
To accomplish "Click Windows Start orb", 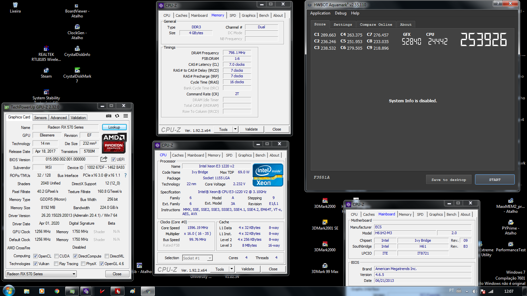I will click(9, 291).
